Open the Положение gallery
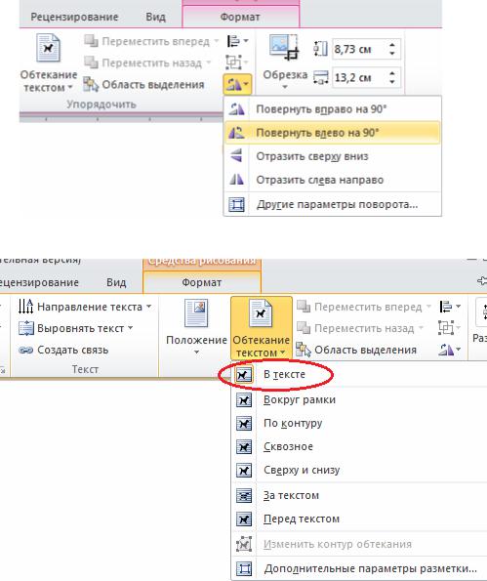Screen dimensions: 487x581 click(x=196, y=327)
